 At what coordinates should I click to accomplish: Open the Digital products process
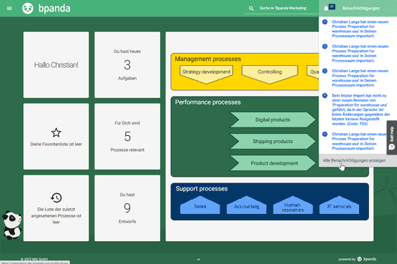pos(273,119)
